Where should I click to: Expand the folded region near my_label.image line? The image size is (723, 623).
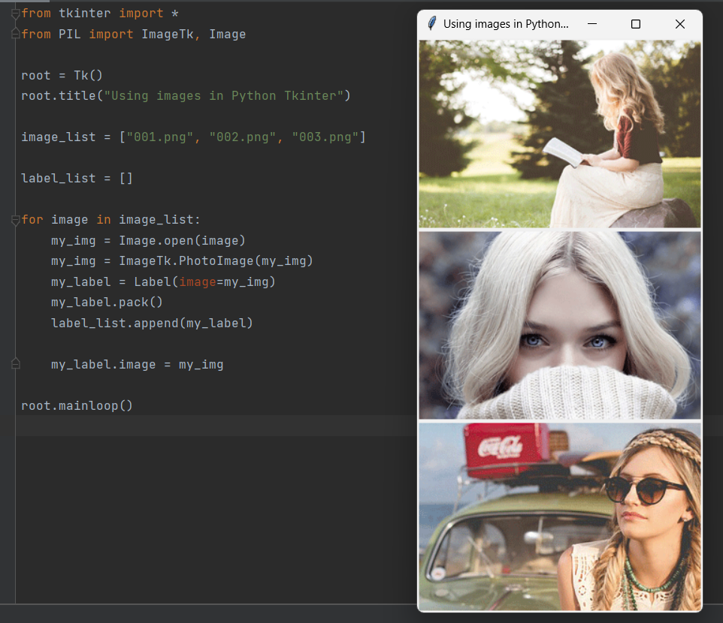(15, 363)
